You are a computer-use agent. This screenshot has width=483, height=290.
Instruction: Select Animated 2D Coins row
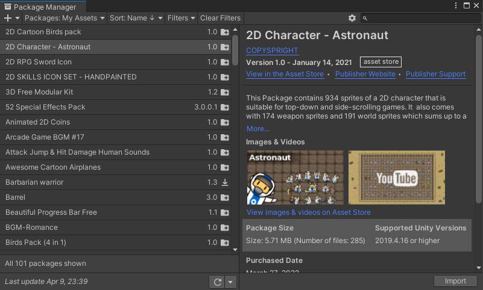(x=116, y=122)
